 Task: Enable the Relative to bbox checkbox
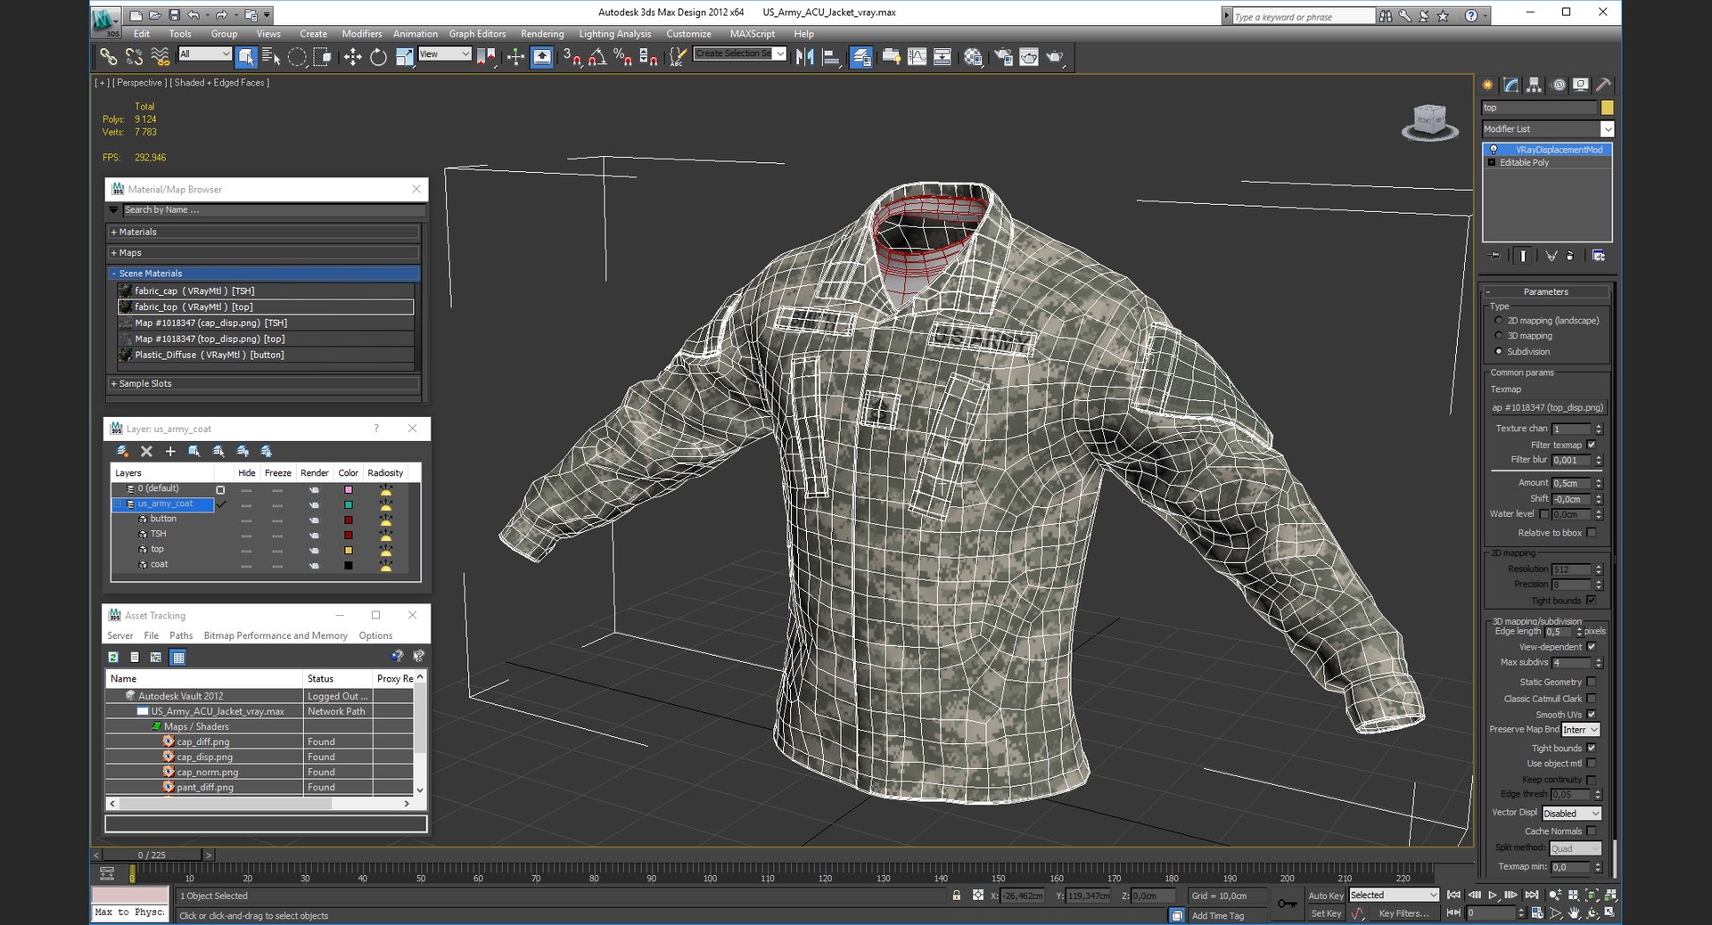[1592, 533]
